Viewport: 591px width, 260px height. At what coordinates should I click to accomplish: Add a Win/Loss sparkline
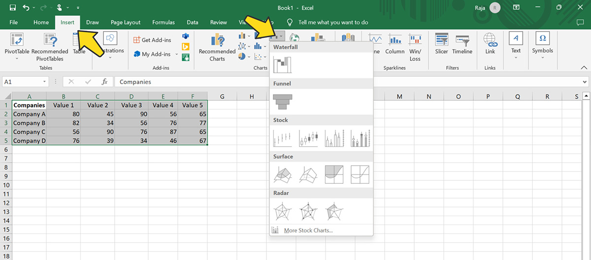coord(415,47)
